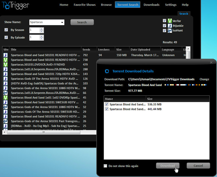Click the Language column header

[x=171, y=49]
